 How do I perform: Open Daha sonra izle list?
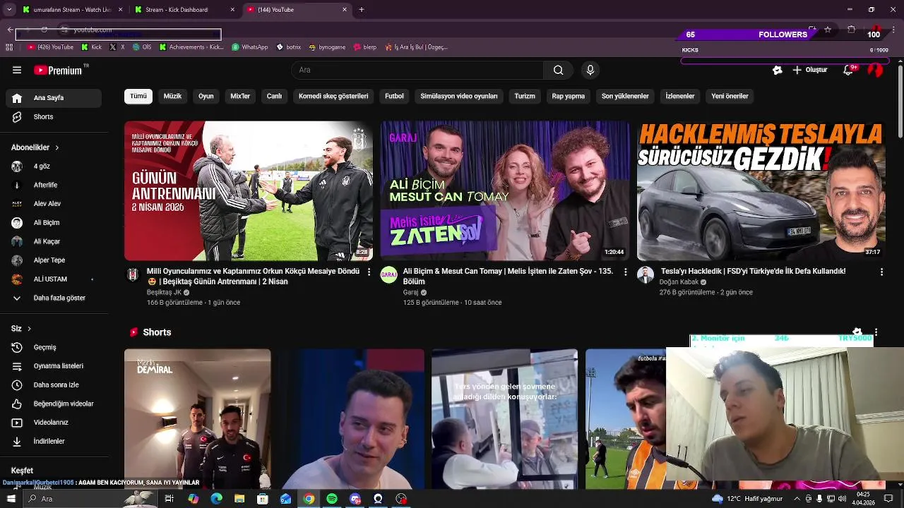pos(54,385)
